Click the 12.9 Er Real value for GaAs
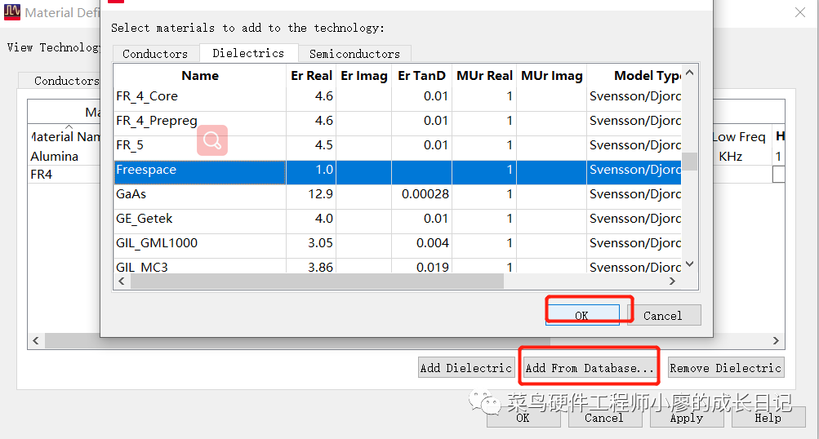The height and width of the screenshot is (439, 819). 320,194
